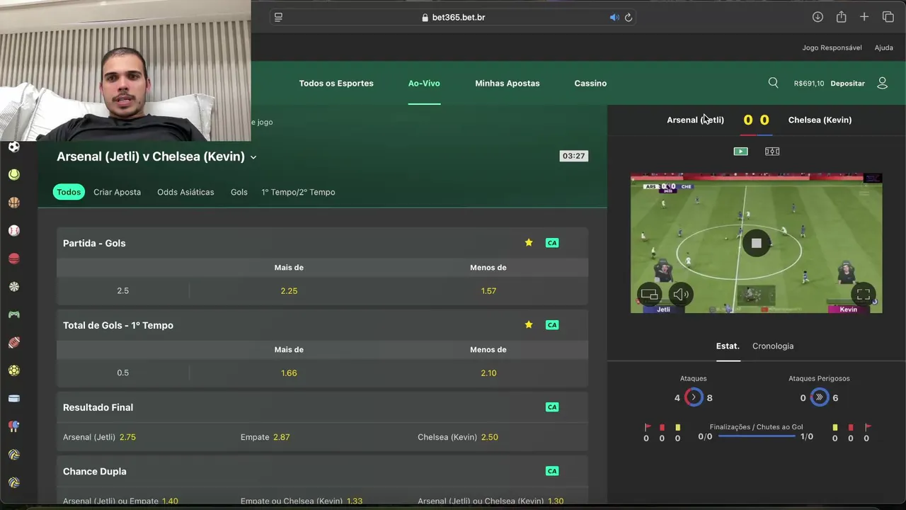The height and width of the screenshot is (510, 906).
Task: Click the 03:27 match clock
Action: pyautogui.click(x=573, y=156)
